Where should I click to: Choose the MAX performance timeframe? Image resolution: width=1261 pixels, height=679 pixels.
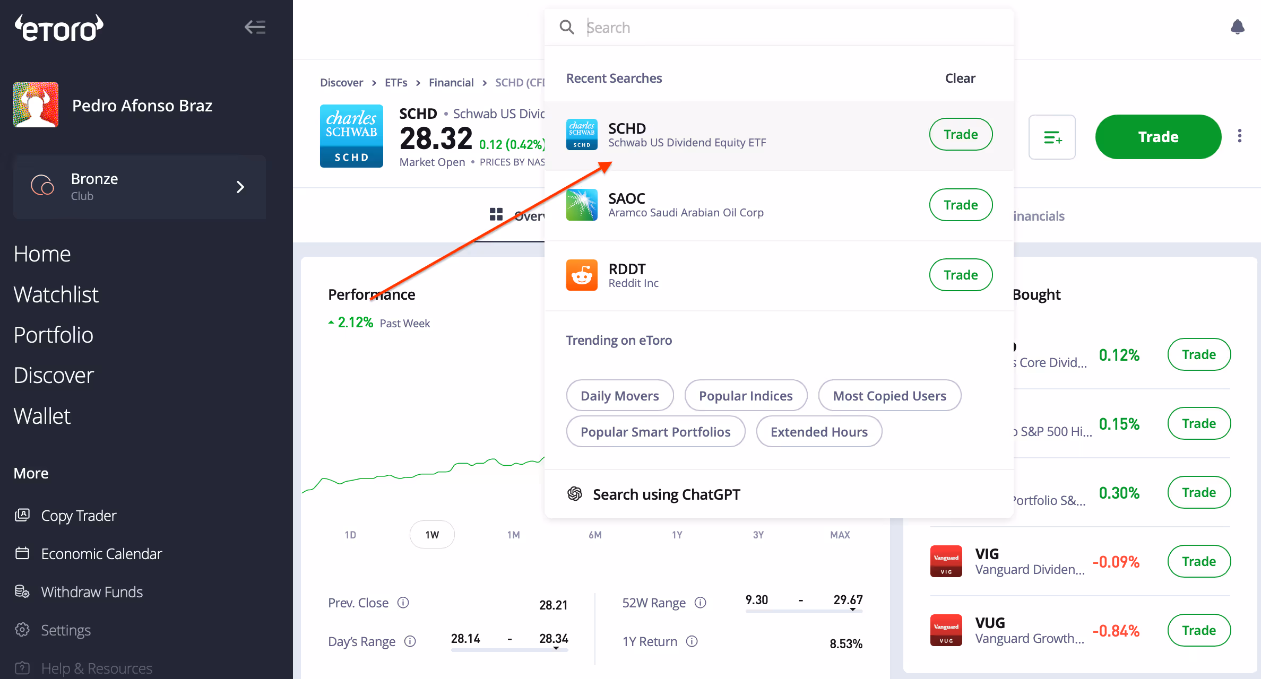click(840, 535)
